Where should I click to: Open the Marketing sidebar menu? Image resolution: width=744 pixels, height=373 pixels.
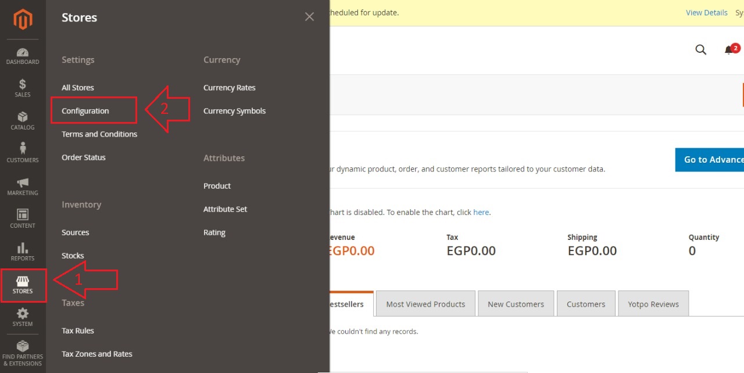[x=23, y=186]
